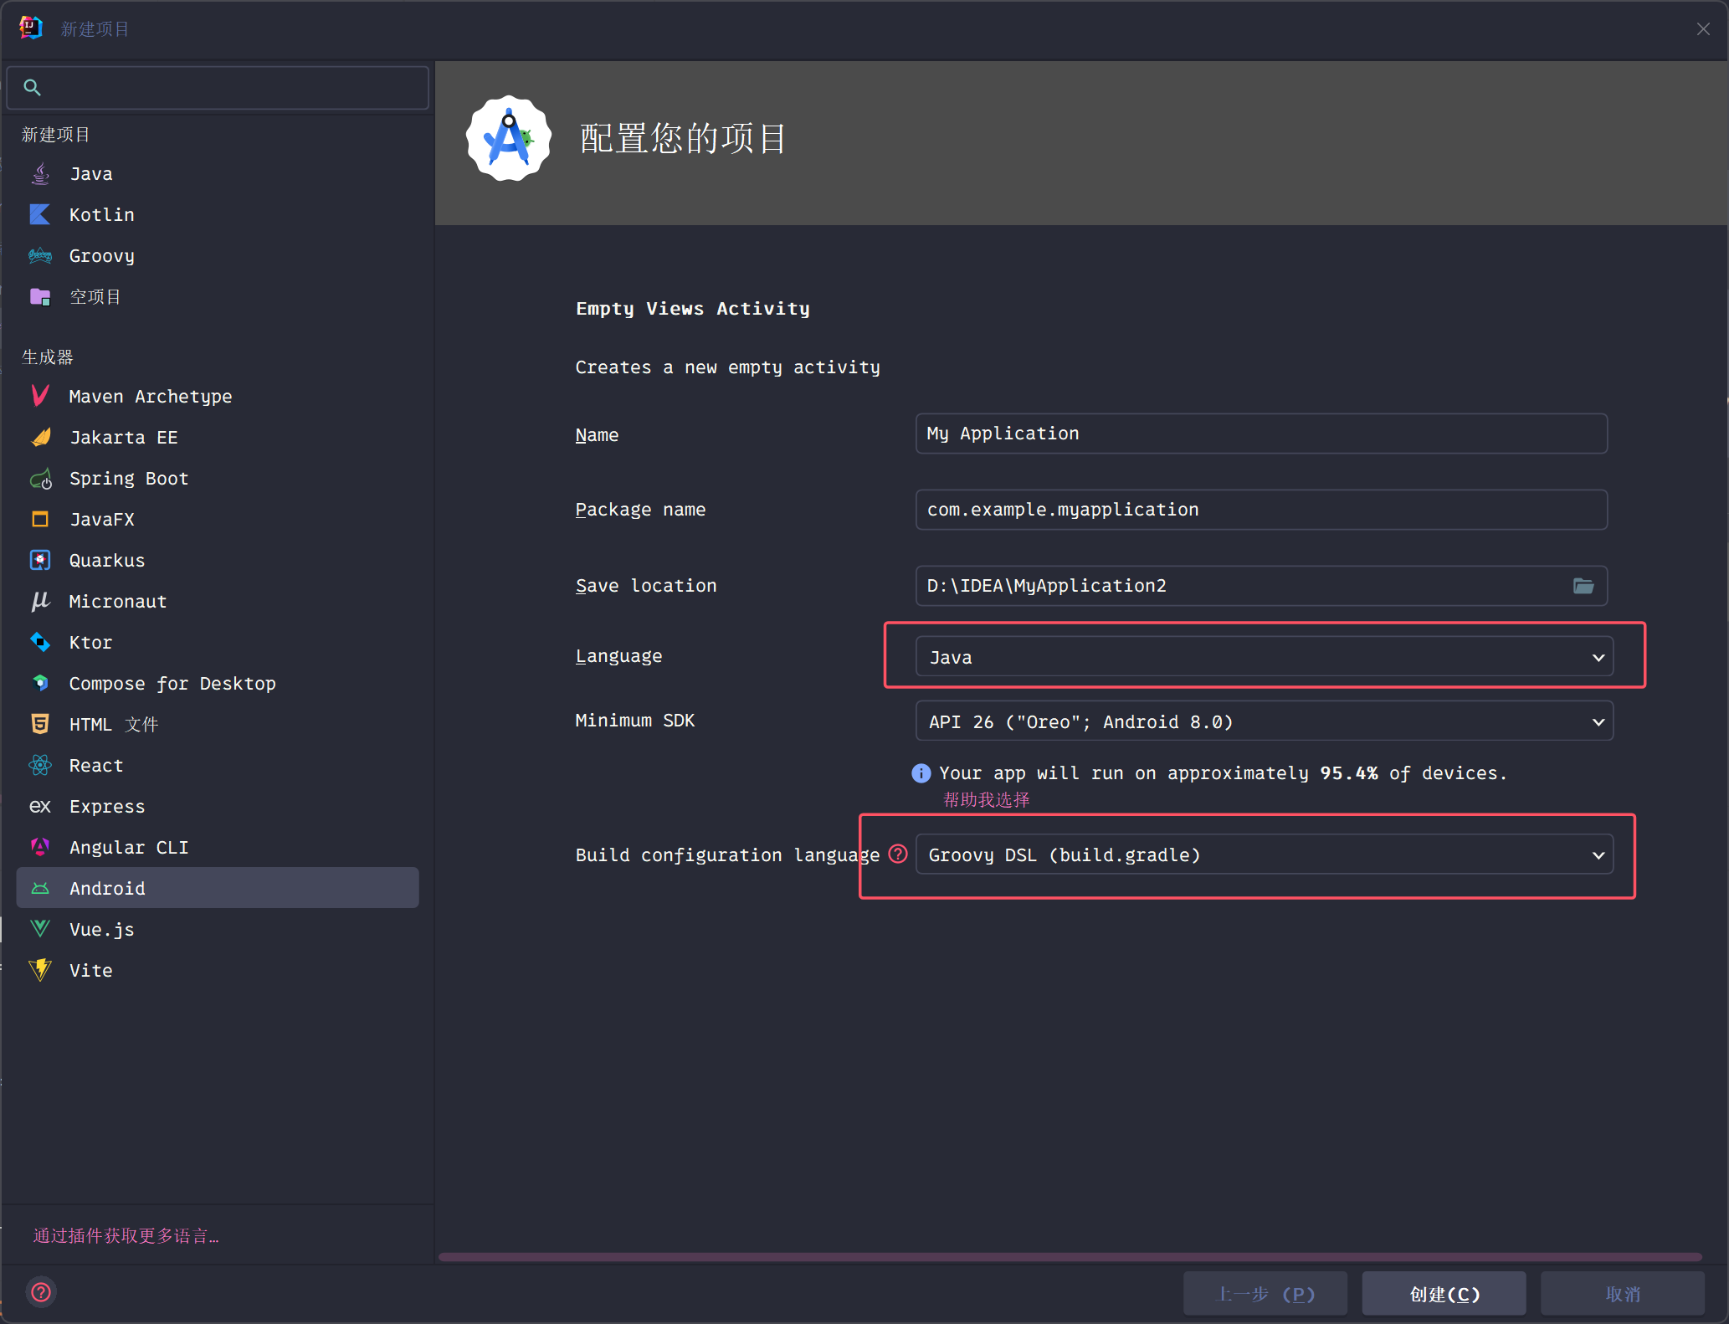Open the Language dropdown showing Java
Screen dimensions: 1729x1324
pyautogui.click(x=1264, y=657)
